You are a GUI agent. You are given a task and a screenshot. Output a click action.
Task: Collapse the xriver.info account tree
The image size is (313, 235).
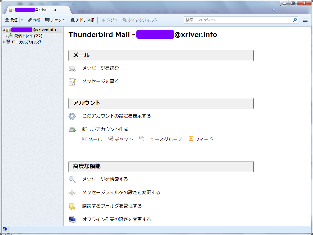point(4,30)
